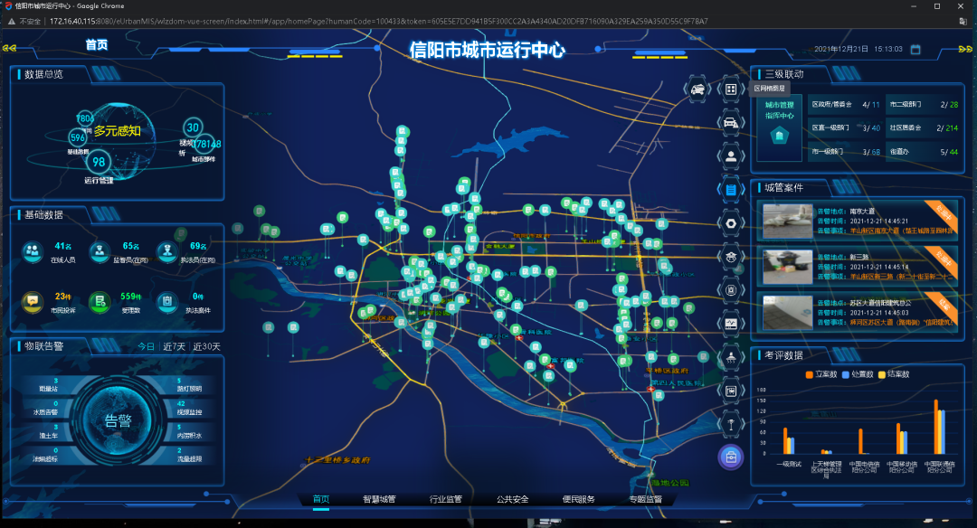Select the 近30天 time filter
This screenshot has width=977, height=528.
(206, 346)
